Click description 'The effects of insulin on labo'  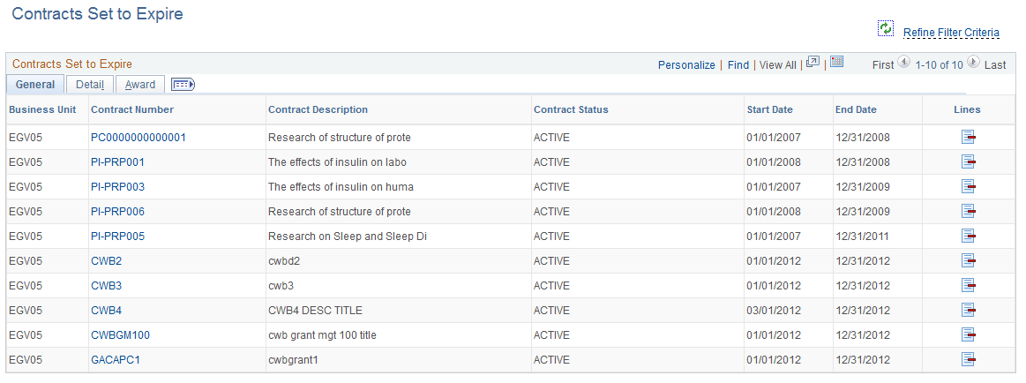pos(337,162)
